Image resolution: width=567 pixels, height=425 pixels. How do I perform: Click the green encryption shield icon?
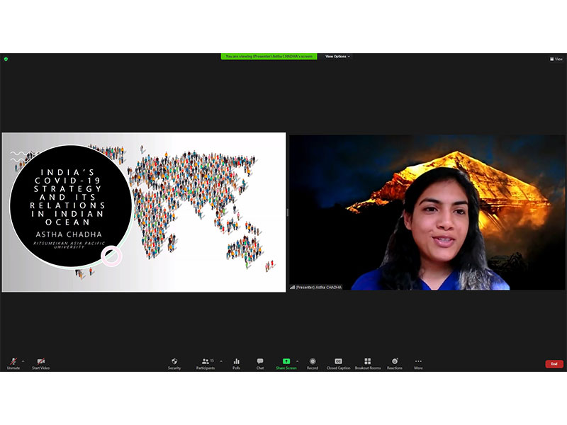click(5, 59)
